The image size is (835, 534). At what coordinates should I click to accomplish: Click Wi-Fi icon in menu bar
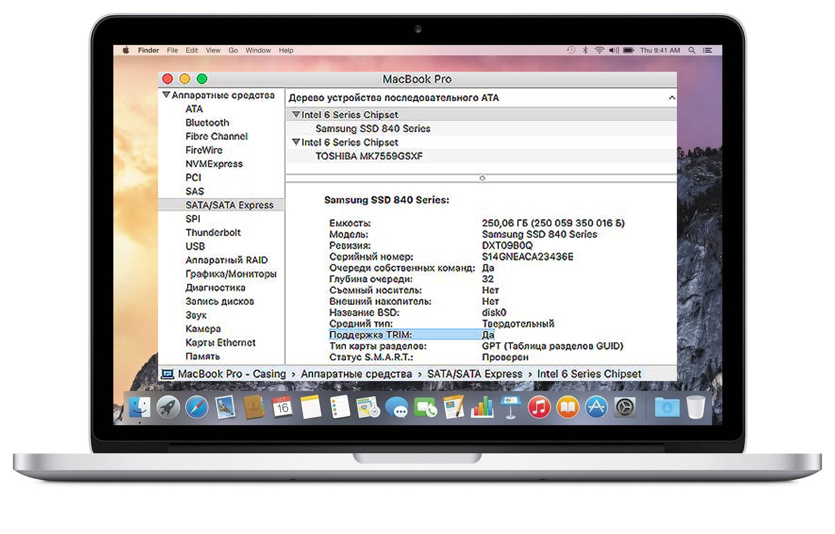pyautogui.click(x=600, y=50)
